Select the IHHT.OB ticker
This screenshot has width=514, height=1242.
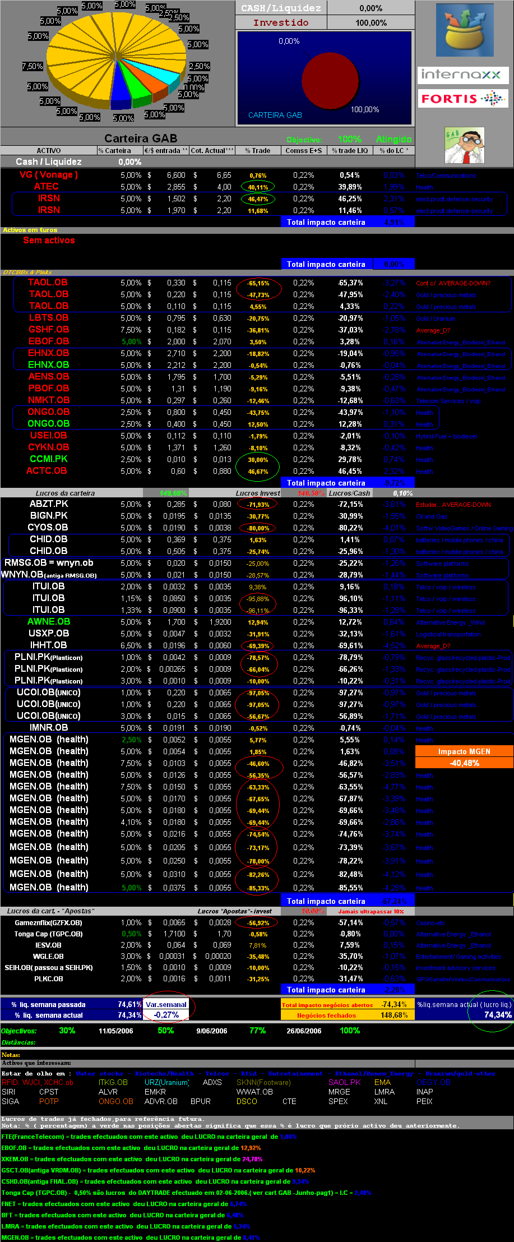point(49,645)
